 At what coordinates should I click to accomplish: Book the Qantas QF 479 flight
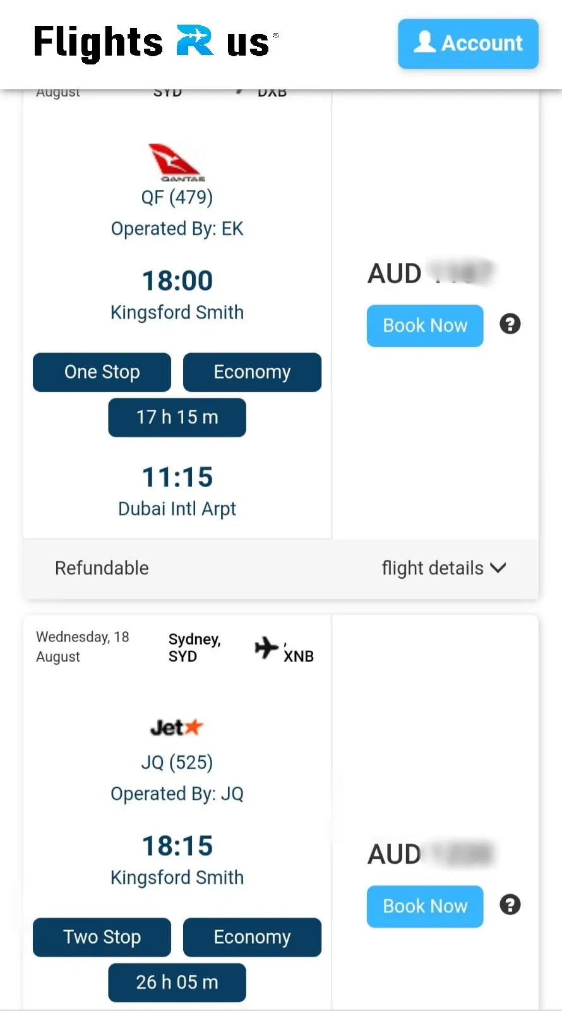pyautogui.click(x=425, y=325)
